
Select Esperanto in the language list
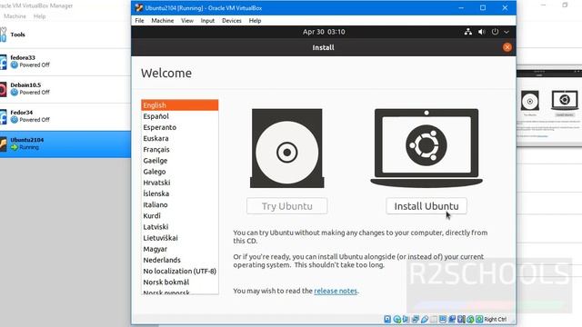(x=180, y=127)
